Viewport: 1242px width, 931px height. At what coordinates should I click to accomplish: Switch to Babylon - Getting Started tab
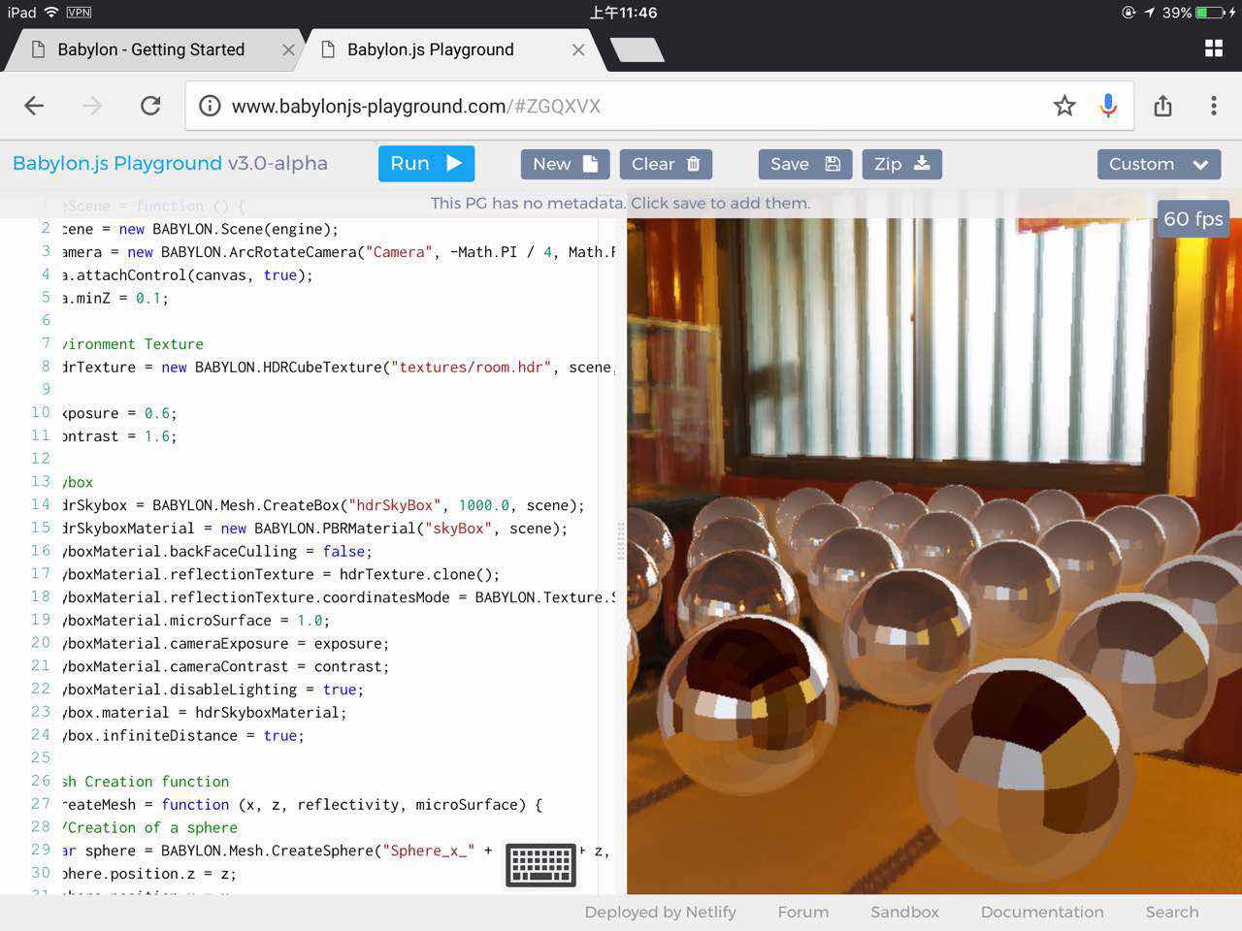(x=150, y=49)
